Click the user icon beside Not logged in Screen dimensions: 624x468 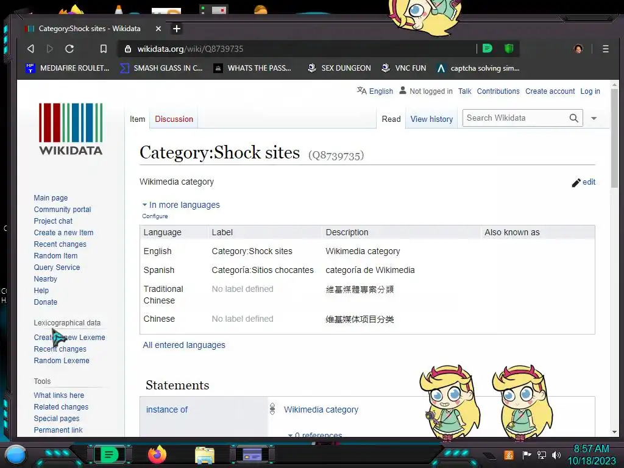403,91
